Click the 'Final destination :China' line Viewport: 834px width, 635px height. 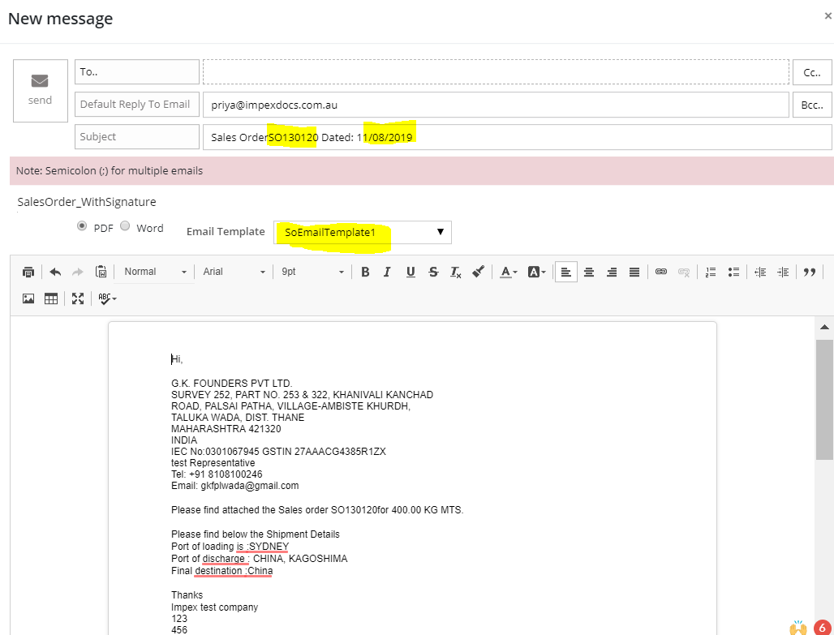pyautogui.click(x=221, y=571)
